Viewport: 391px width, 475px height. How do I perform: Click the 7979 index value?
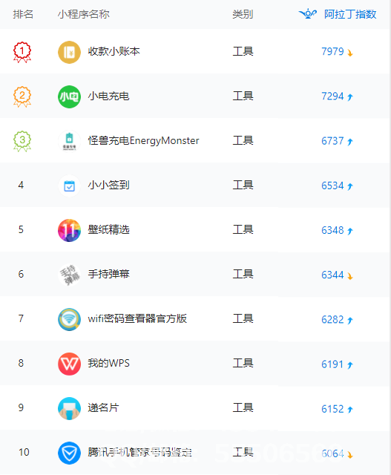(x=332, y=51)
